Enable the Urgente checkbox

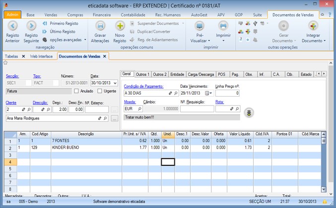click(100, 91)
